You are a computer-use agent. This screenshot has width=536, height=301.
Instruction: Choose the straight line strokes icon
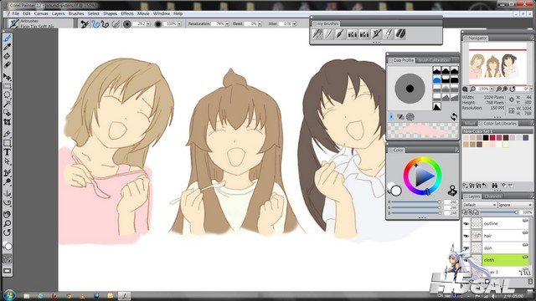tap(105, 24)
